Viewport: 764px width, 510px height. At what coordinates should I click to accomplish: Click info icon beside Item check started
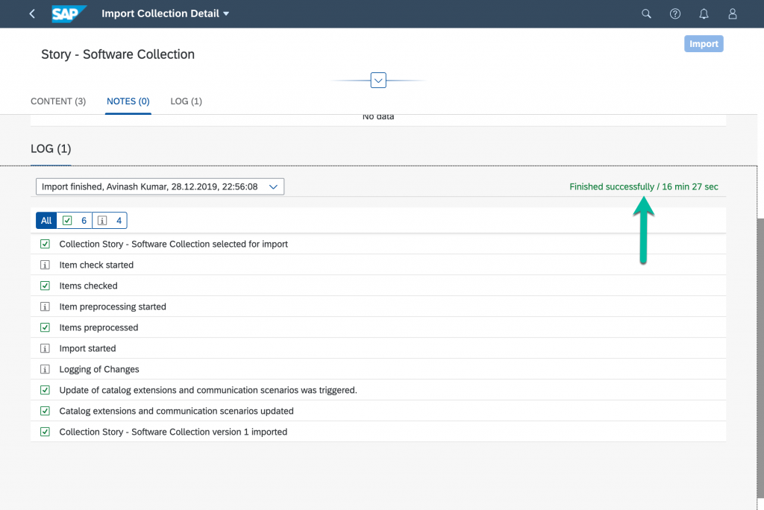tap(45, 265)
